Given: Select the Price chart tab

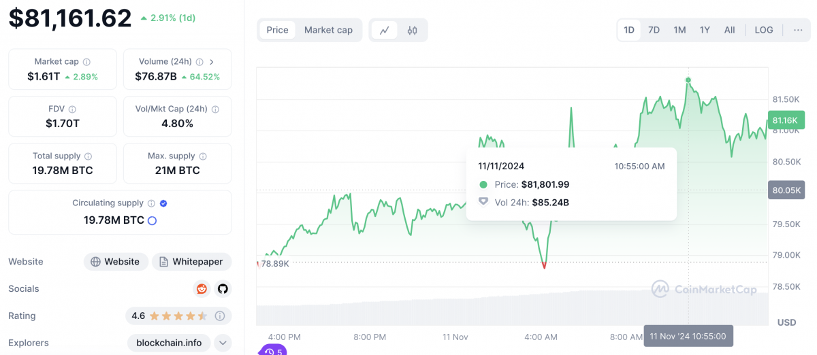Looking at the screenshot, I should 277,30.
